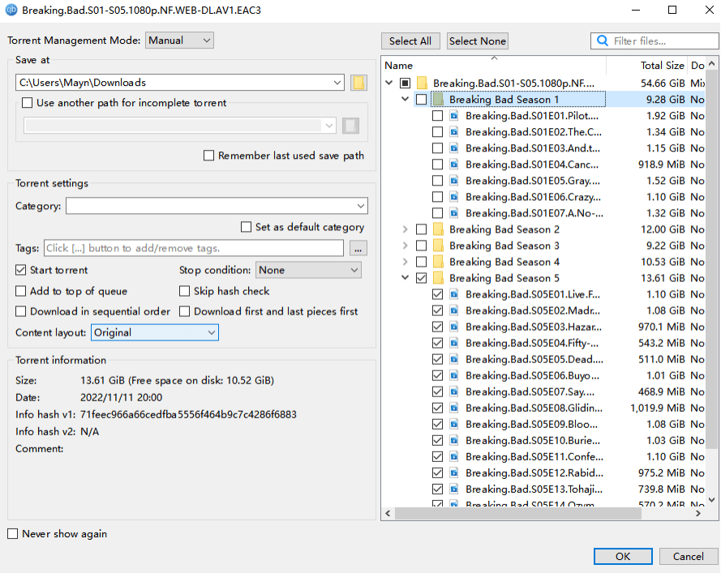Click the root torrent folder icon
The image size is (721, 573).
(x=422, y=83)
